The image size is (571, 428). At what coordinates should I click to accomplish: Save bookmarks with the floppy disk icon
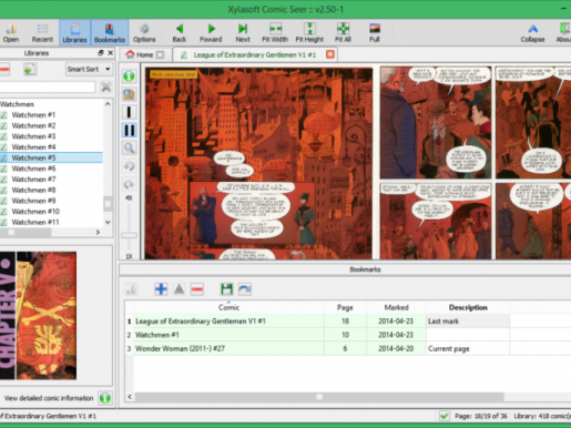[226, 289]
